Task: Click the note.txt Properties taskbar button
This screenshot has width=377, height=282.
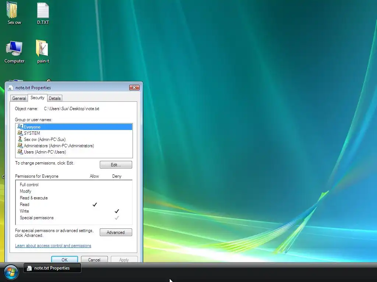Action: [52, 268]
